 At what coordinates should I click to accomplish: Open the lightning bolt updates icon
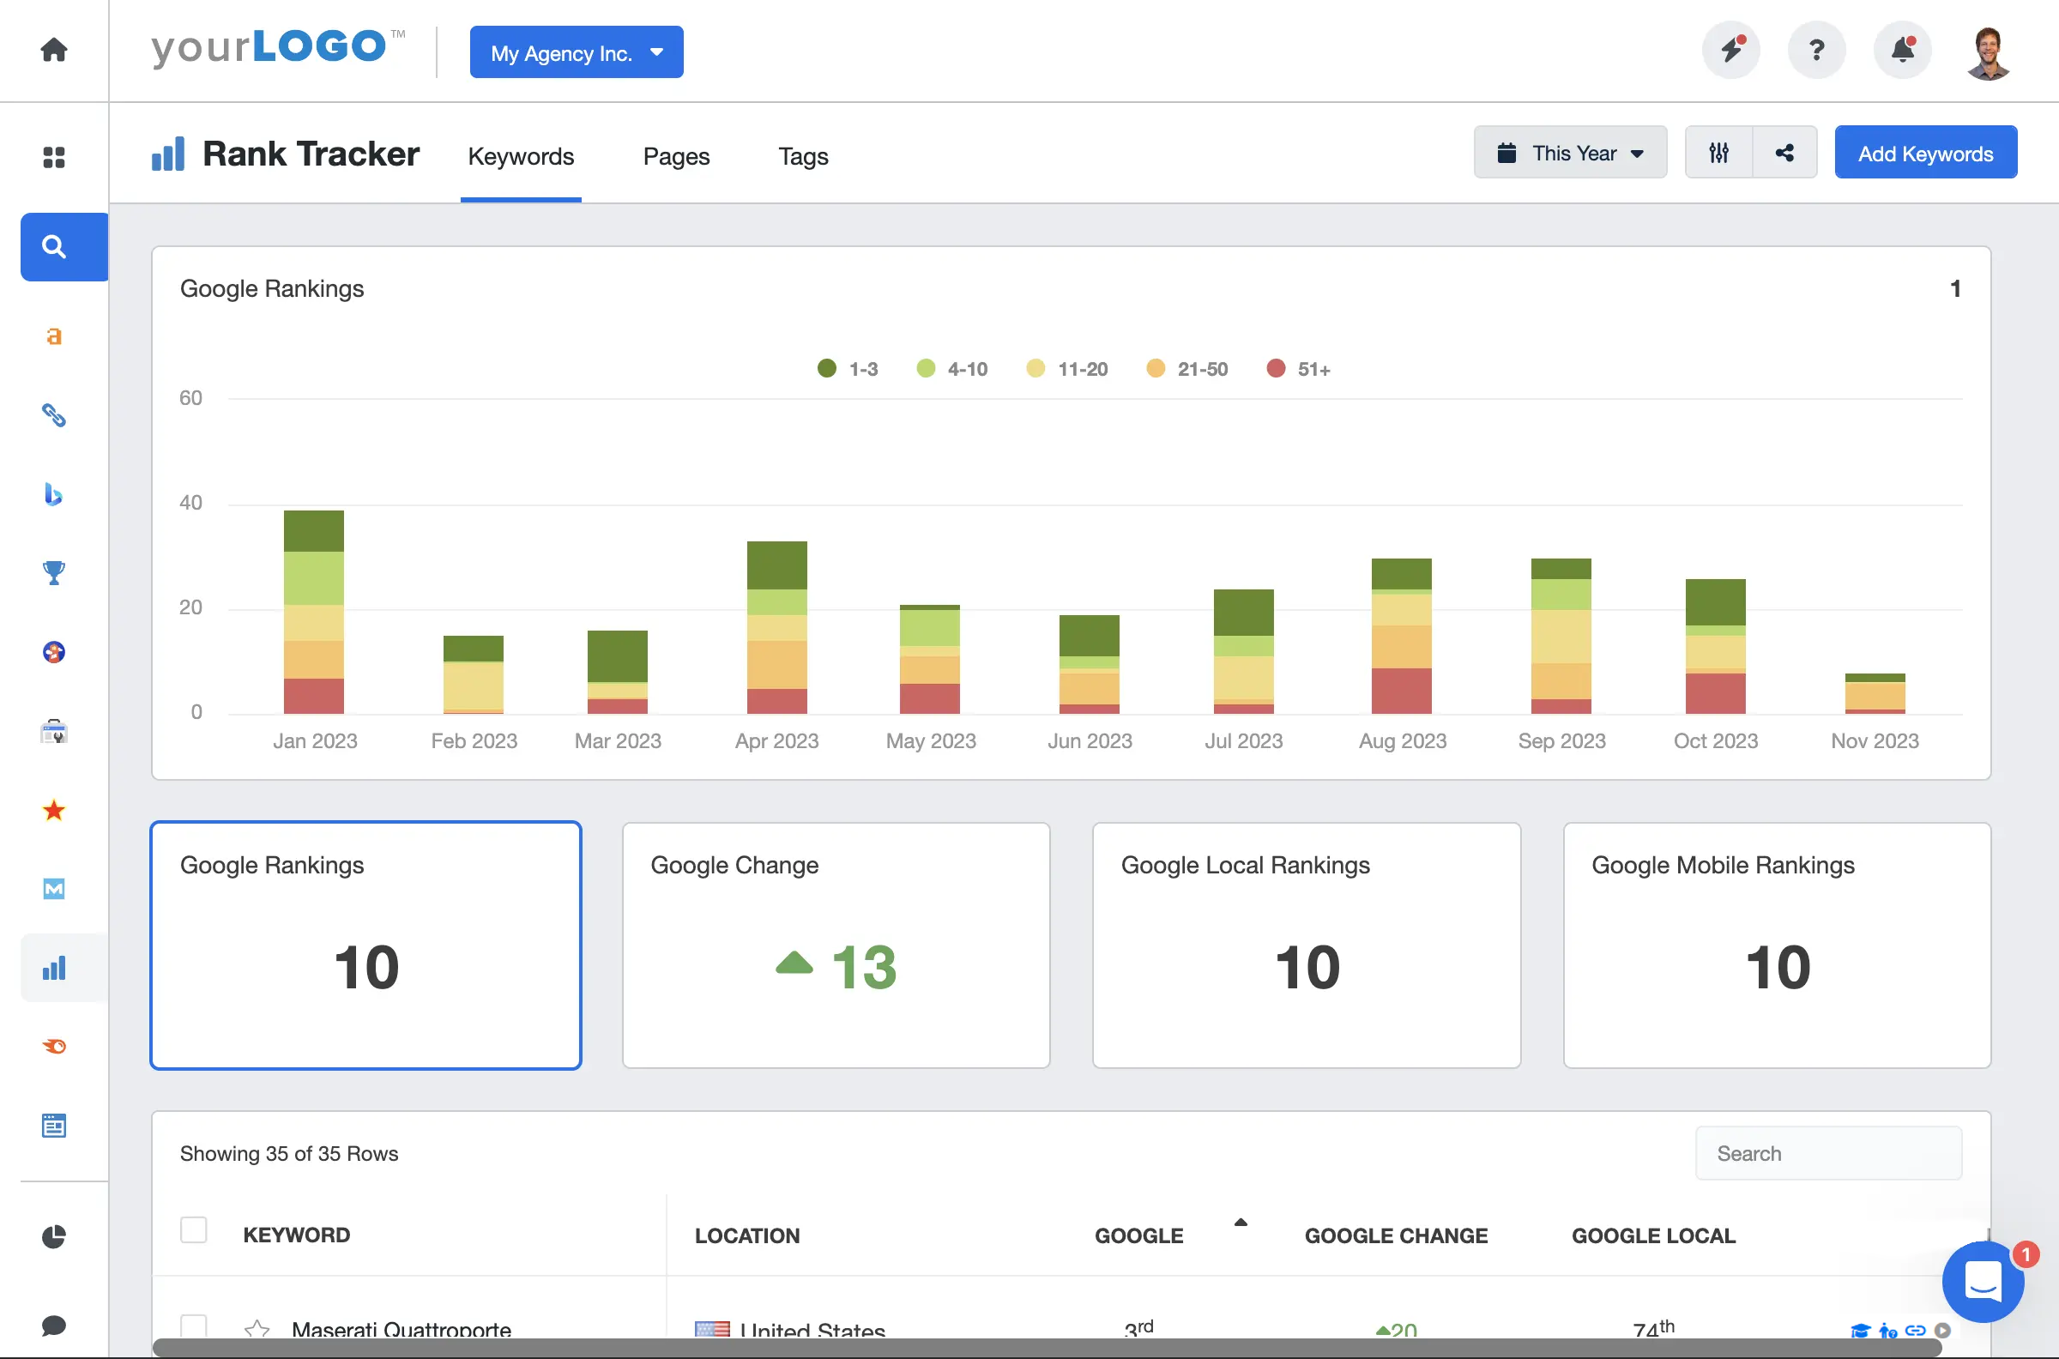tap(1730, 50)
